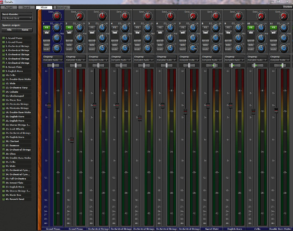
Task: Click piano keyboard icon on channel 7
Action: (183, 32)
